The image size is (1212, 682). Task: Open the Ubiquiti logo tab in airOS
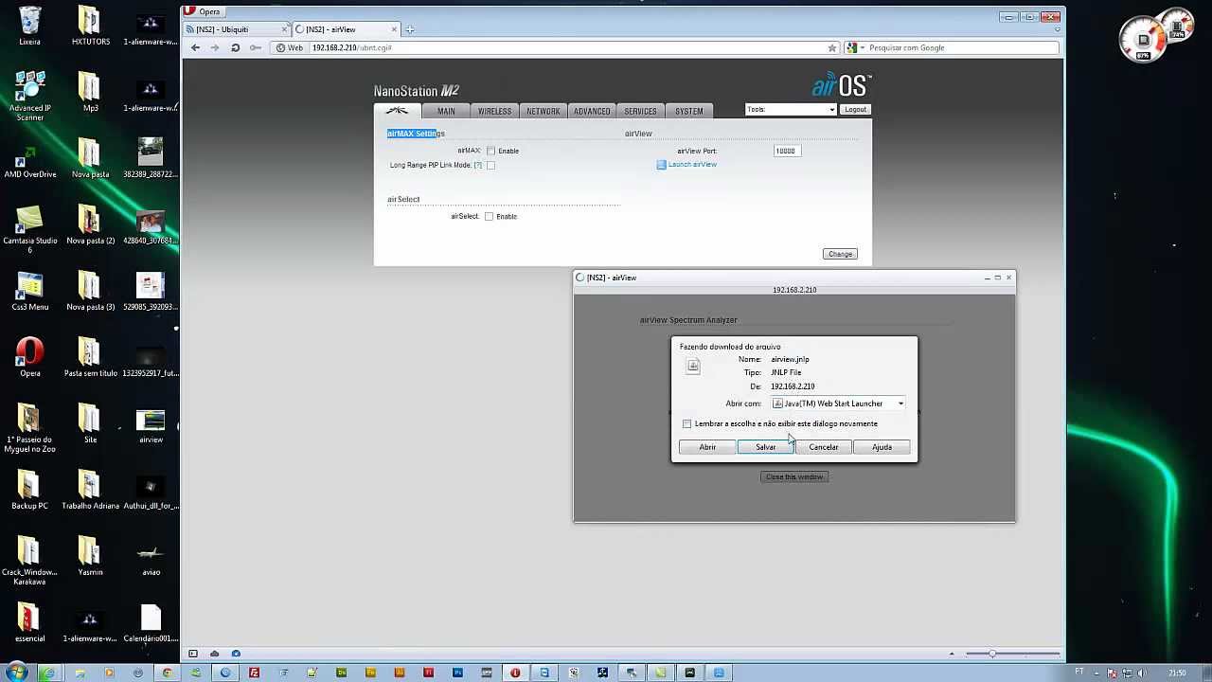point(397,111)
